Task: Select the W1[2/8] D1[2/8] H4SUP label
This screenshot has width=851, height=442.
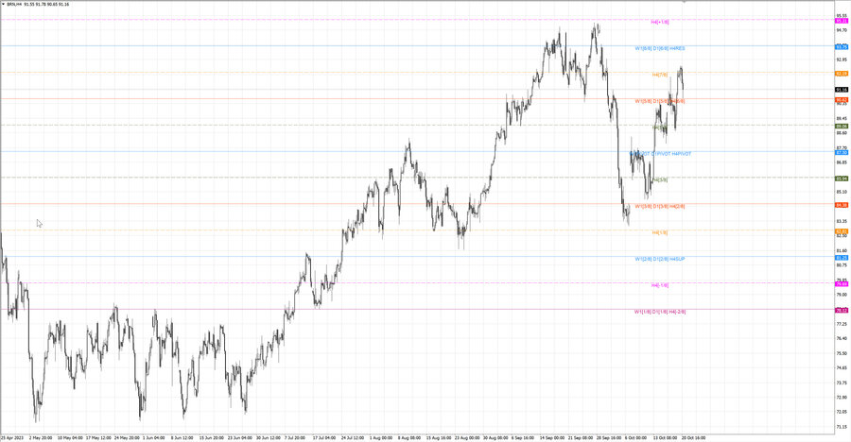Action: point(660,259)
